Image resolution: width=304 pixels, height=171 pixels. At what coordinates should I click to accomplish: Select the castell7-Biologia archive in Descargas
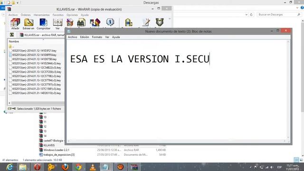(52, 141)
